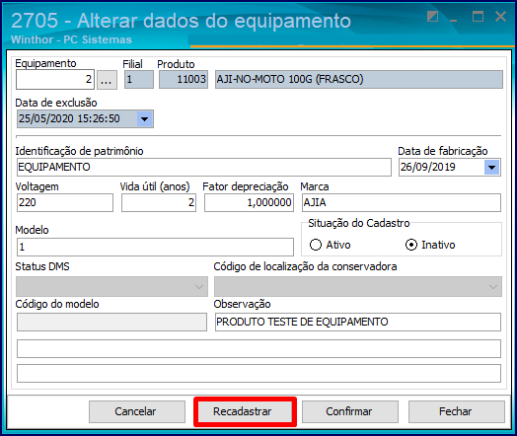Click the Código do modelo field
The image size is (517, 436).
[111, 322]
